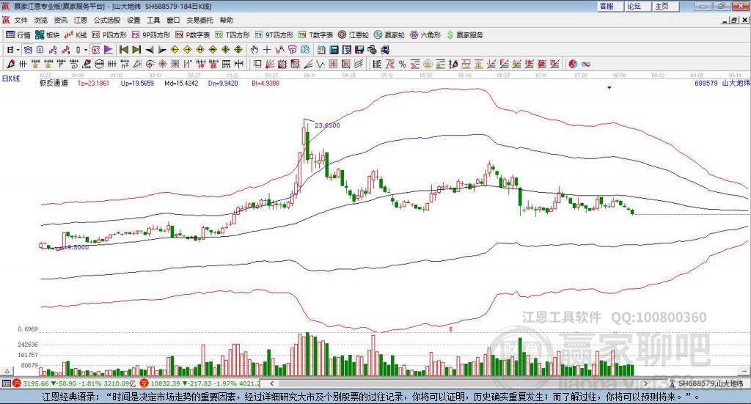Click the 极反通道 indicator label
This screenshot has width=751, height=404.
[x=54, y=83]
